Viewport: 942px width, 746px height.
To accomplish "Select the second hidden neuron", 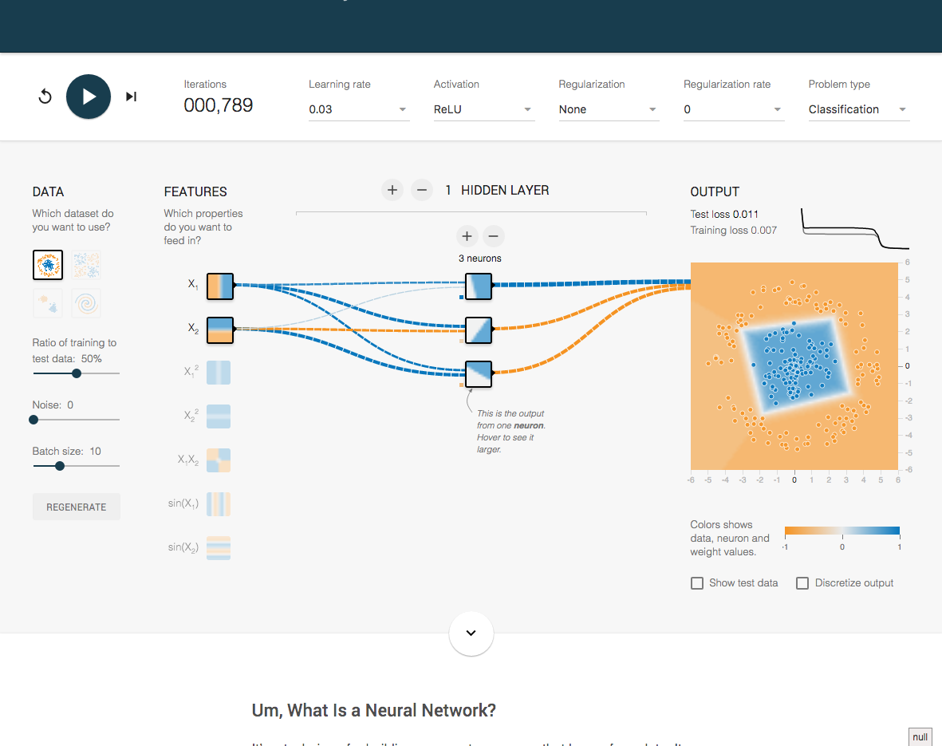I will [479, 330].
